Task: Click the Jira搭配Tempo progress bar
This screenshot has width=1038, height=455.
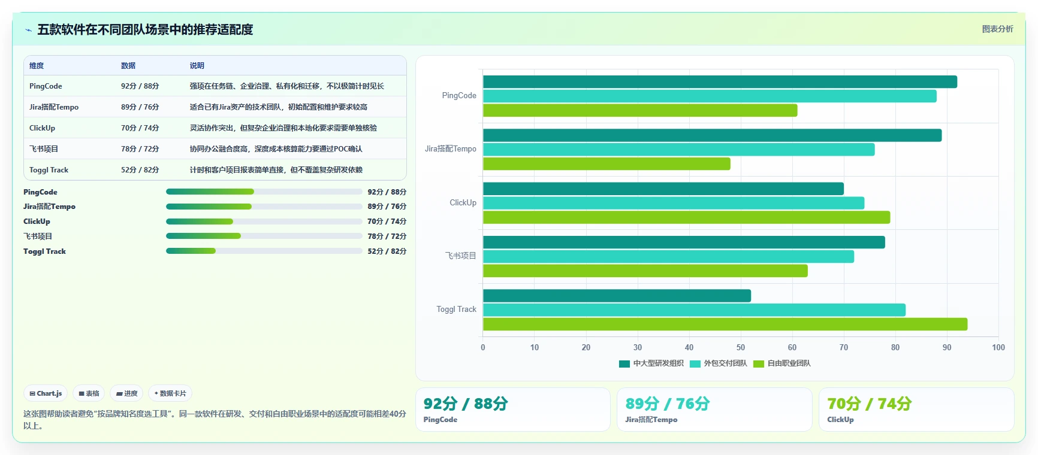Action: pos(264,207)
